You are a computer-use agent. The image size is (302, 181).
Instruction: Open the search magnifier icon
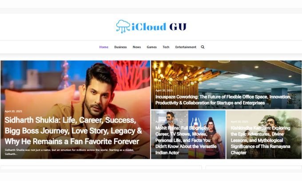coord(203,47)
